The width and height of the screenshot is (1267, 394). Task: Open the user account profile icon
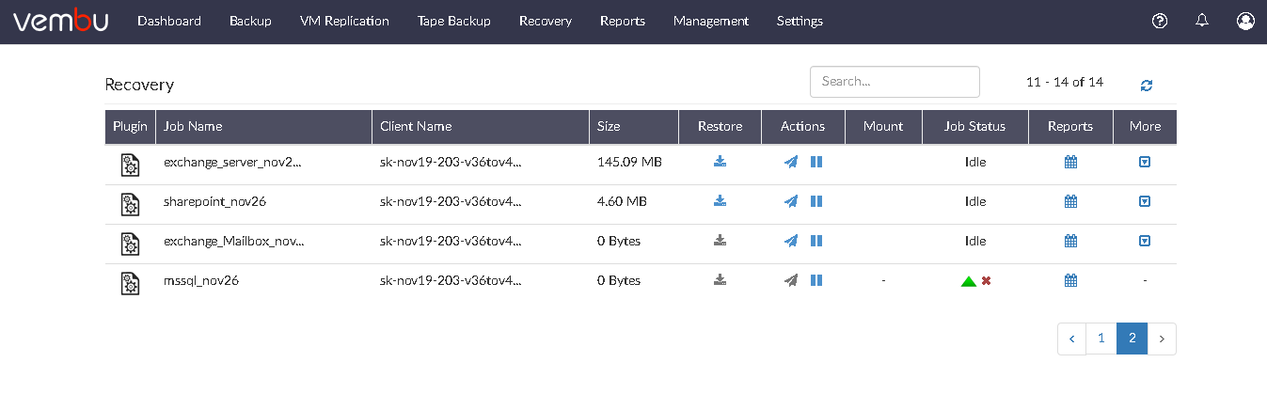click(x=1245, y=21)
